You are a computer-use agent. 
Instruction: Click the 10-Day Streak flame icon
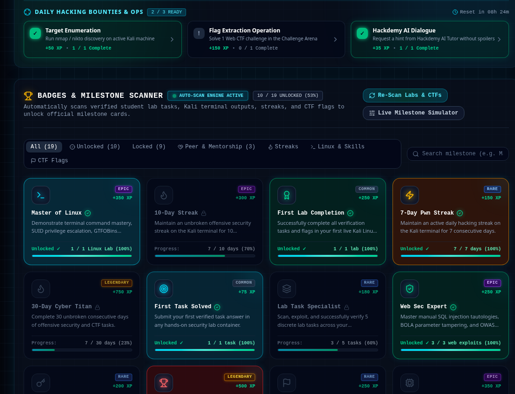tap(164, 195)
